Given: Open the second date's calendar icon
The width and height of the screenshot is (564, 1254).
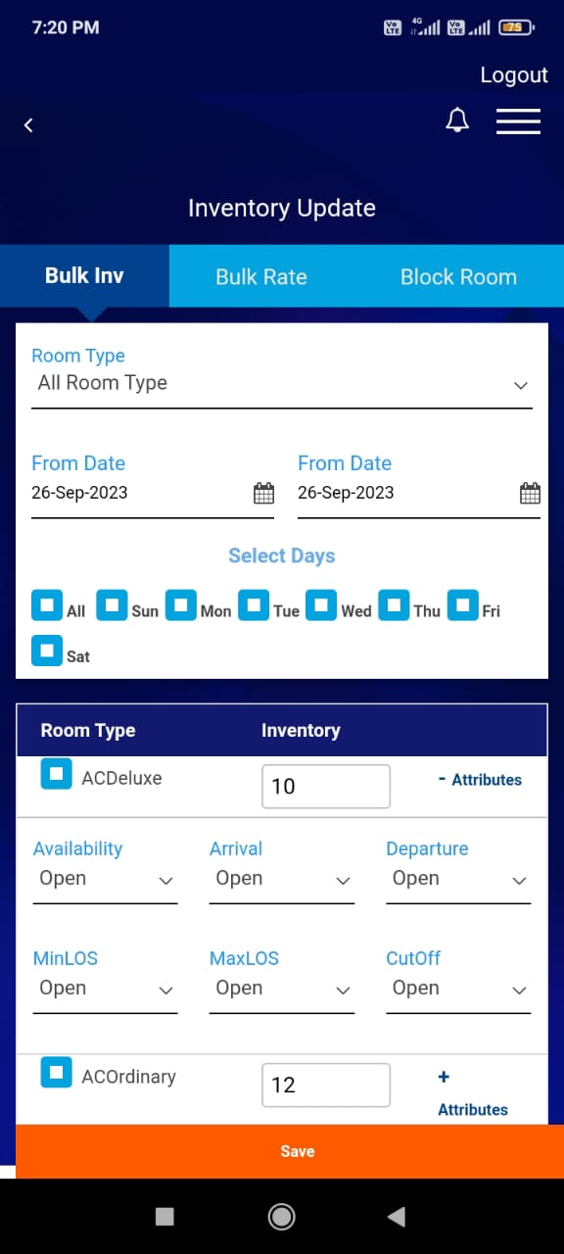Looking at the screenshot, I should 530,493.
